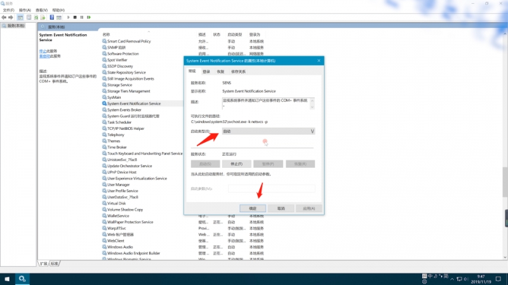Open the startup type dropdown showing 自动
Screen dimensions: 508x285
pyautogui.click(x=268, y=131)
